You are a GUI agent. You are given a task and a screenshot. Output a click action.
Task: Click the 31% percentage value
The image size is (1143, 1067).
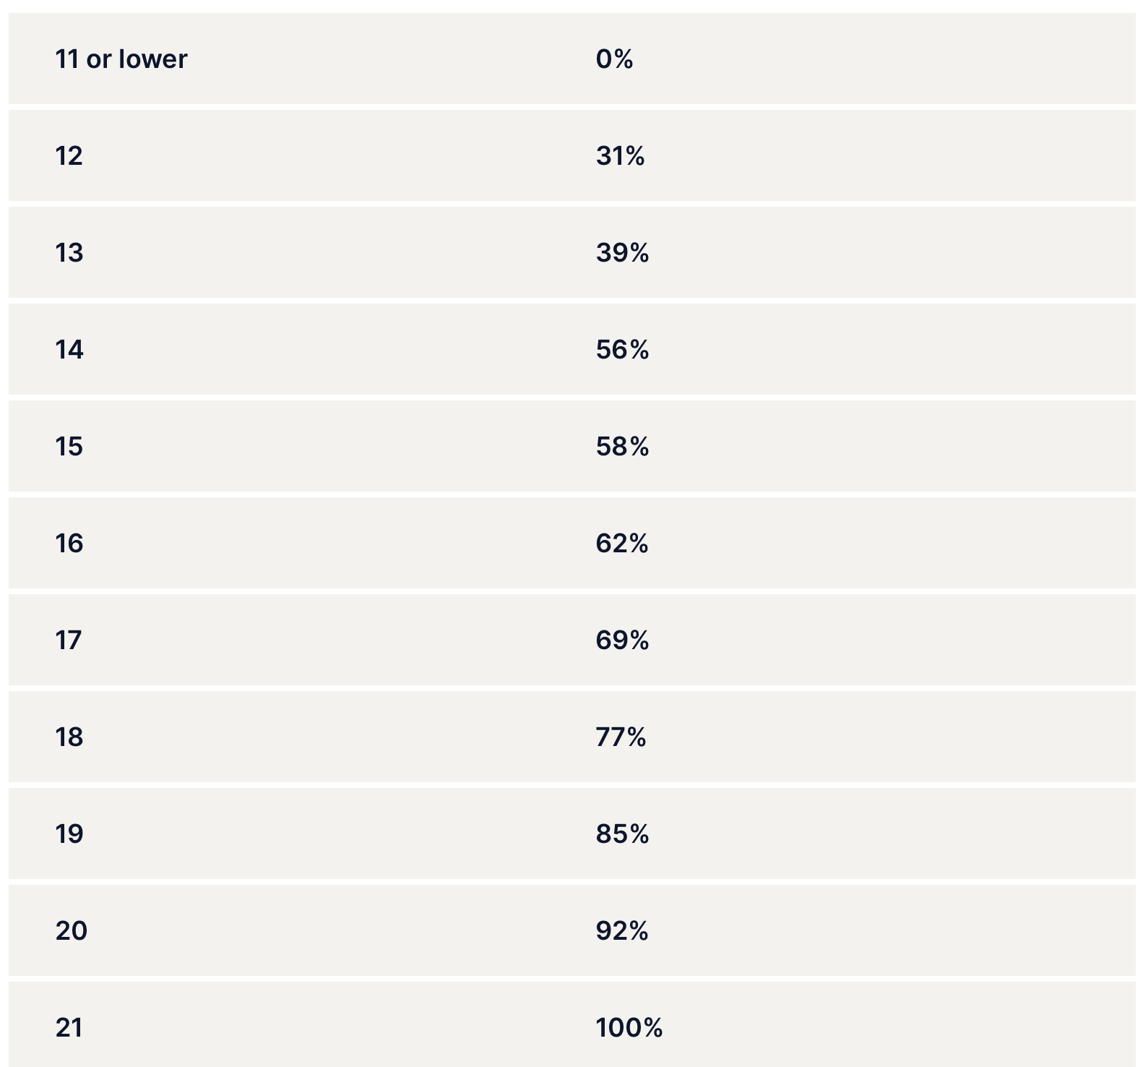(620, 156)
